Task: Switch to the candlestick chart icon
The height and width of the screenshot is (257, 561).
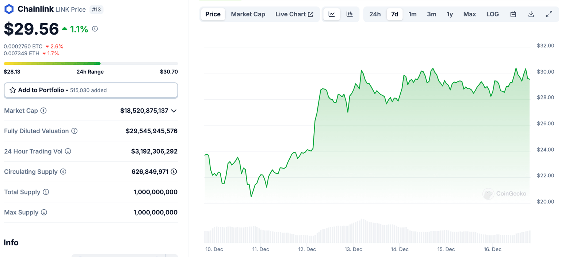Action: pos(350,14)
